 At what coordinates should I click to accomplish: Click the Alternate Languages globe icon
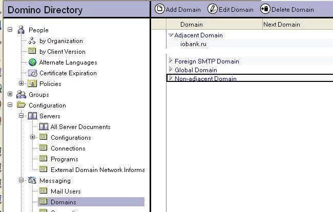tap(32, 62)
